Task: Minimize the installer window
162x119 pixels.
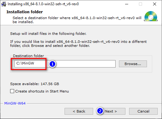Action: point(127,4)
